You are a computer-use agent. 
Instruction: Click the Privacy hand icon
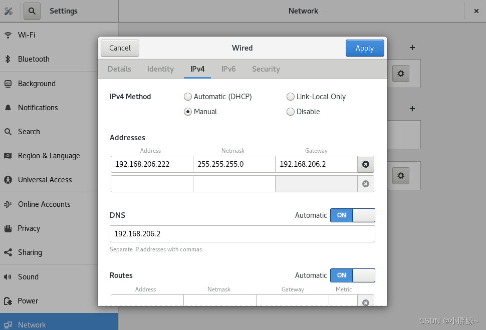[8, 228]
